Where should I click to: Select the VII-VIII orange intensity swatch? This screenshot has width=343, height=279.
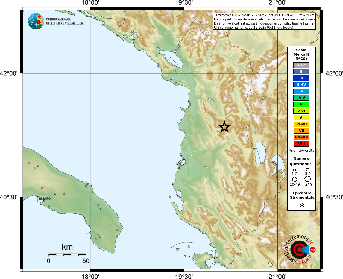coord(301,137)
